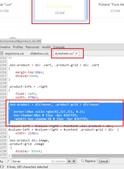Click the .product-info > .right selector

tap(28, 87)
